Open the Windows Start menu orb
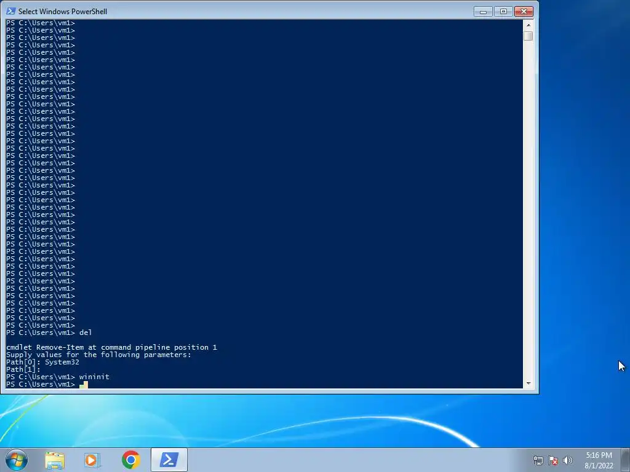 [17, 460]
